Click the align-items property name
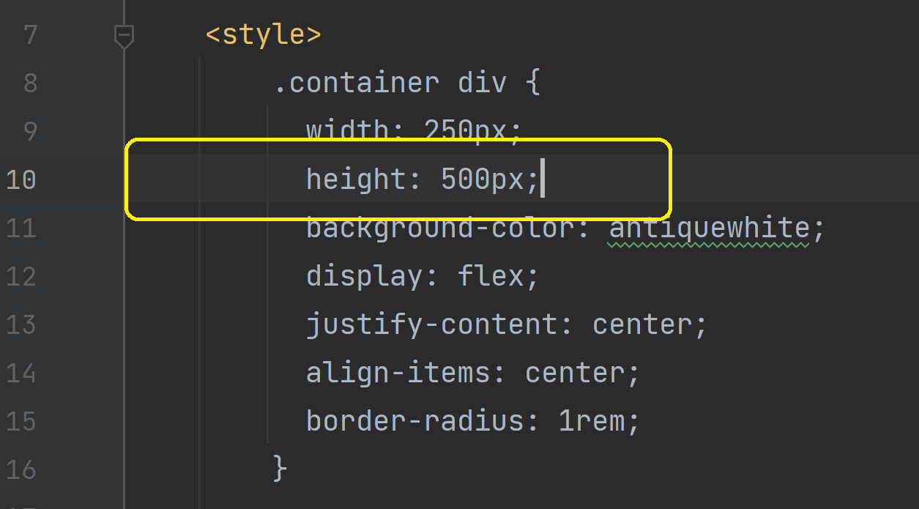919x509 pixels. pos(398,373)
